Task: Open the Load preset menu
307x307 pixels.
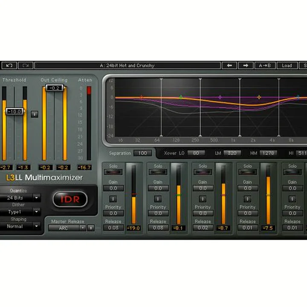Action: click(x=287, y=66)
